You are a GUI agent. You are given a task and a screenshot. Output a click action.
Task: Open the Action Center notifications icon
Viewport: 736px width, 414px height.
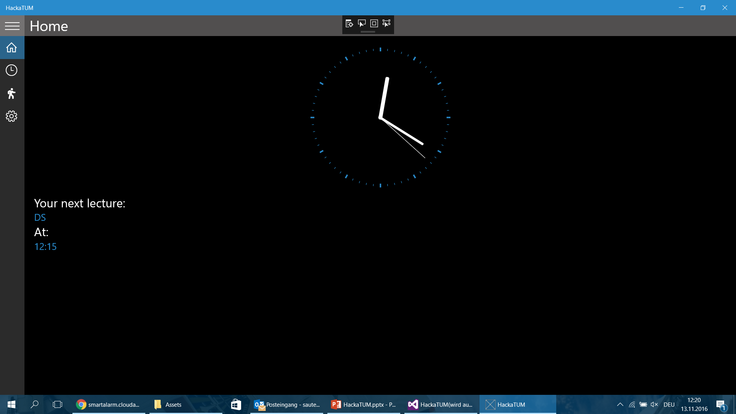pyautogui.click(x=721, y=405)
